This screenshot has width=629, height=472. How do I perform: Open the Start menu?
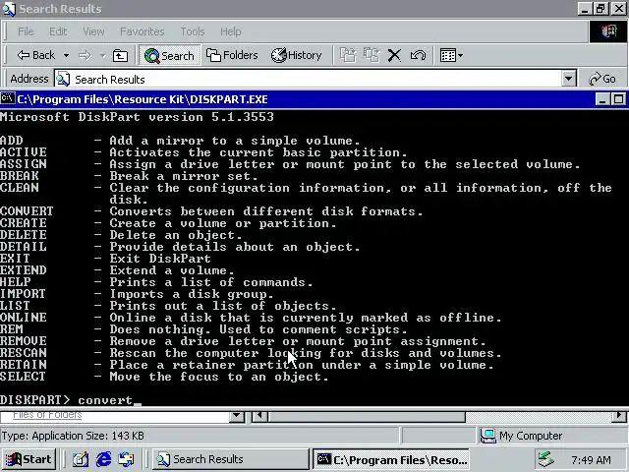click(x=29, y=459)
